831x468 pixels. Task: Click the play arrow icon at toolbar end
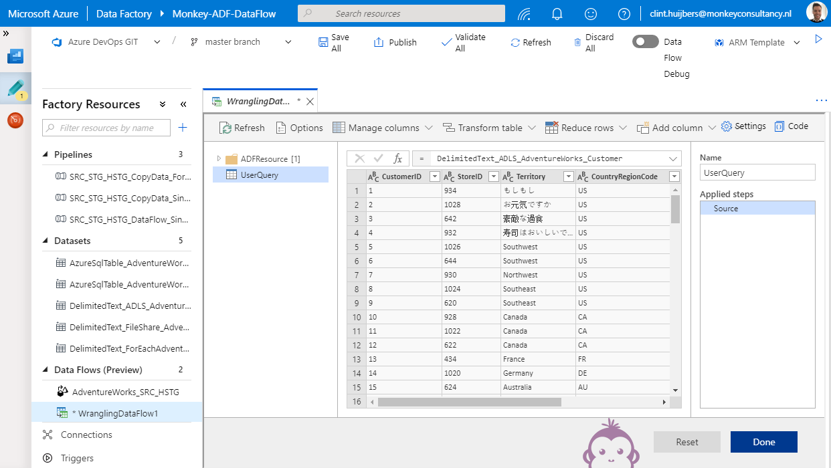coord(818,39)
